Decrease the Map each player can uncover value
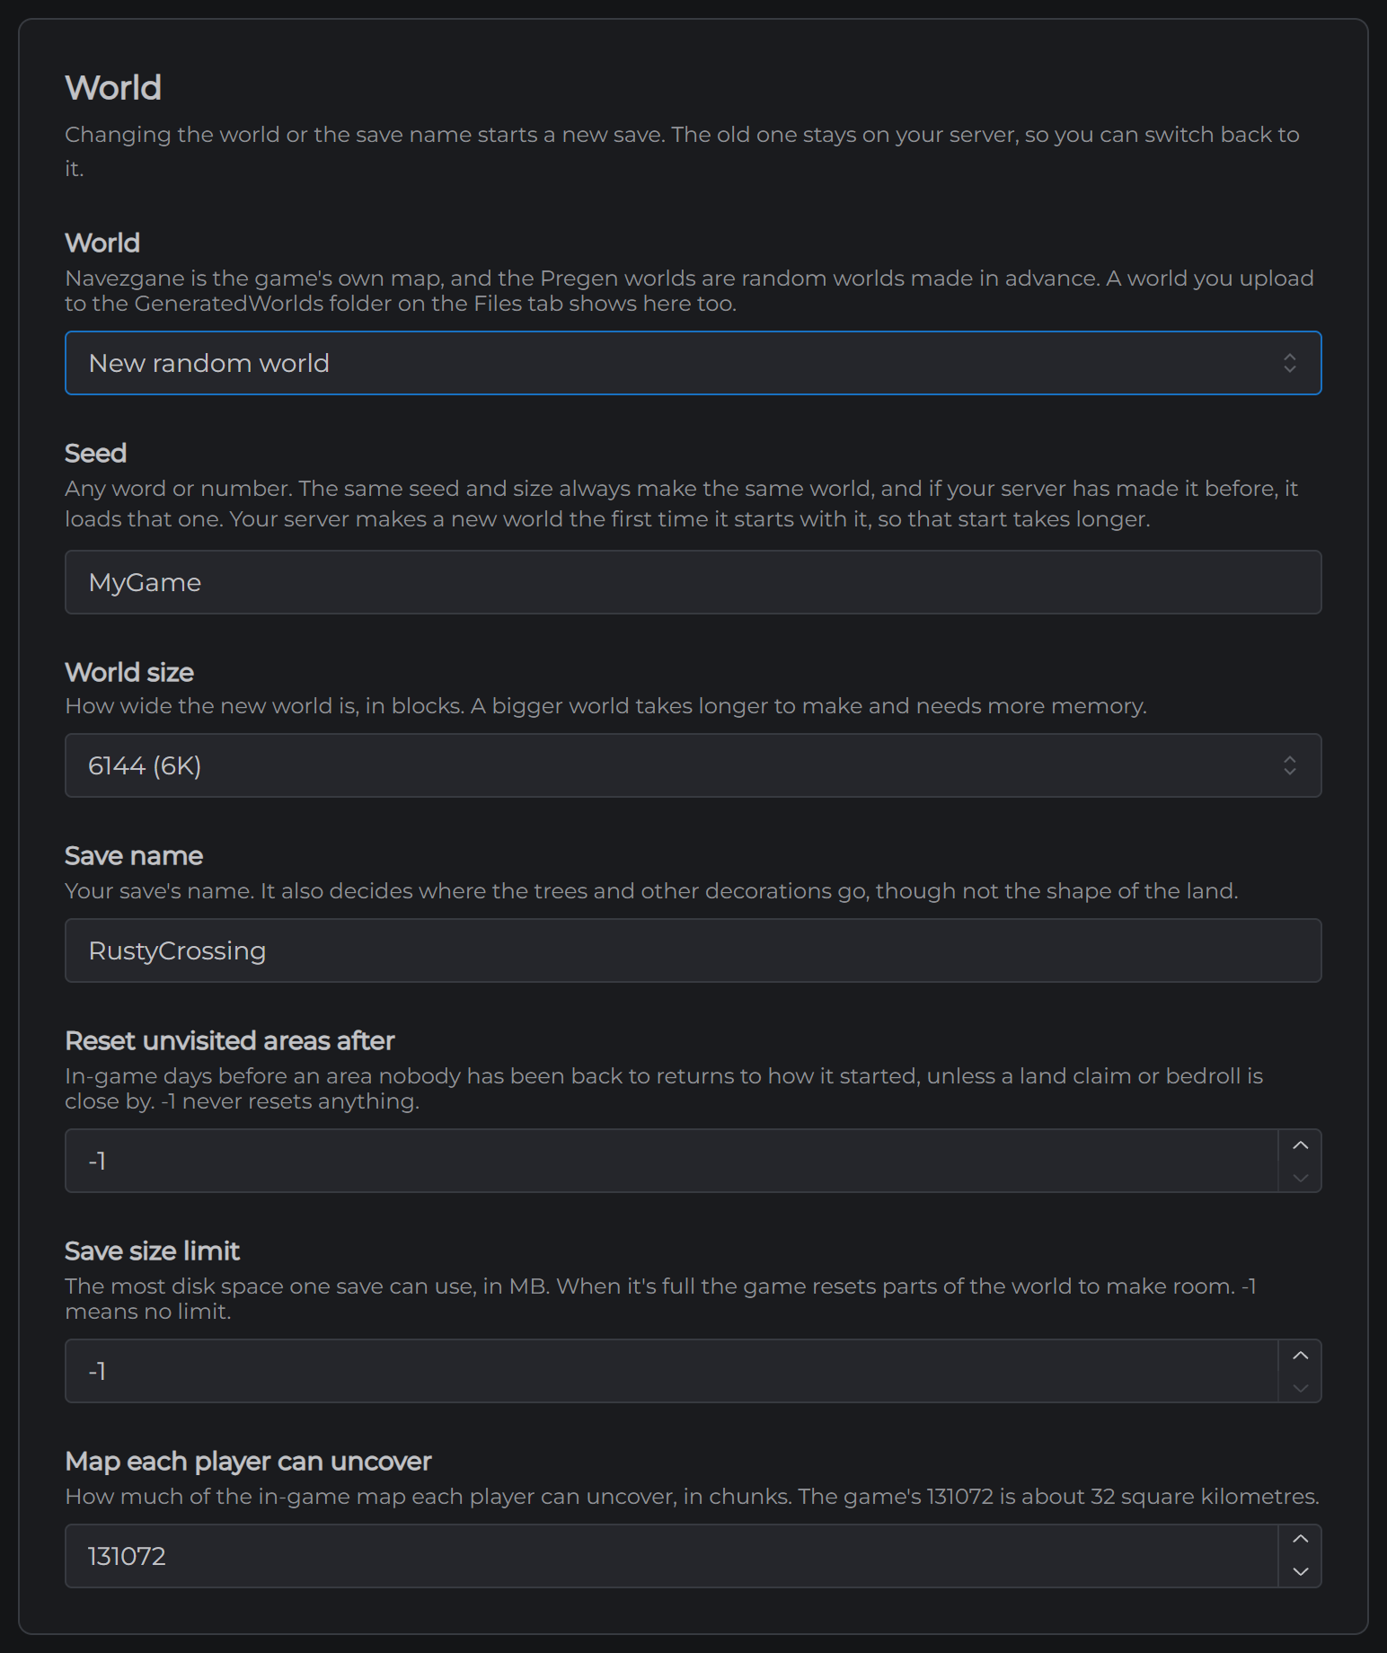The height and width of the screenshot is (1653, 1387). [1300, 1572]
